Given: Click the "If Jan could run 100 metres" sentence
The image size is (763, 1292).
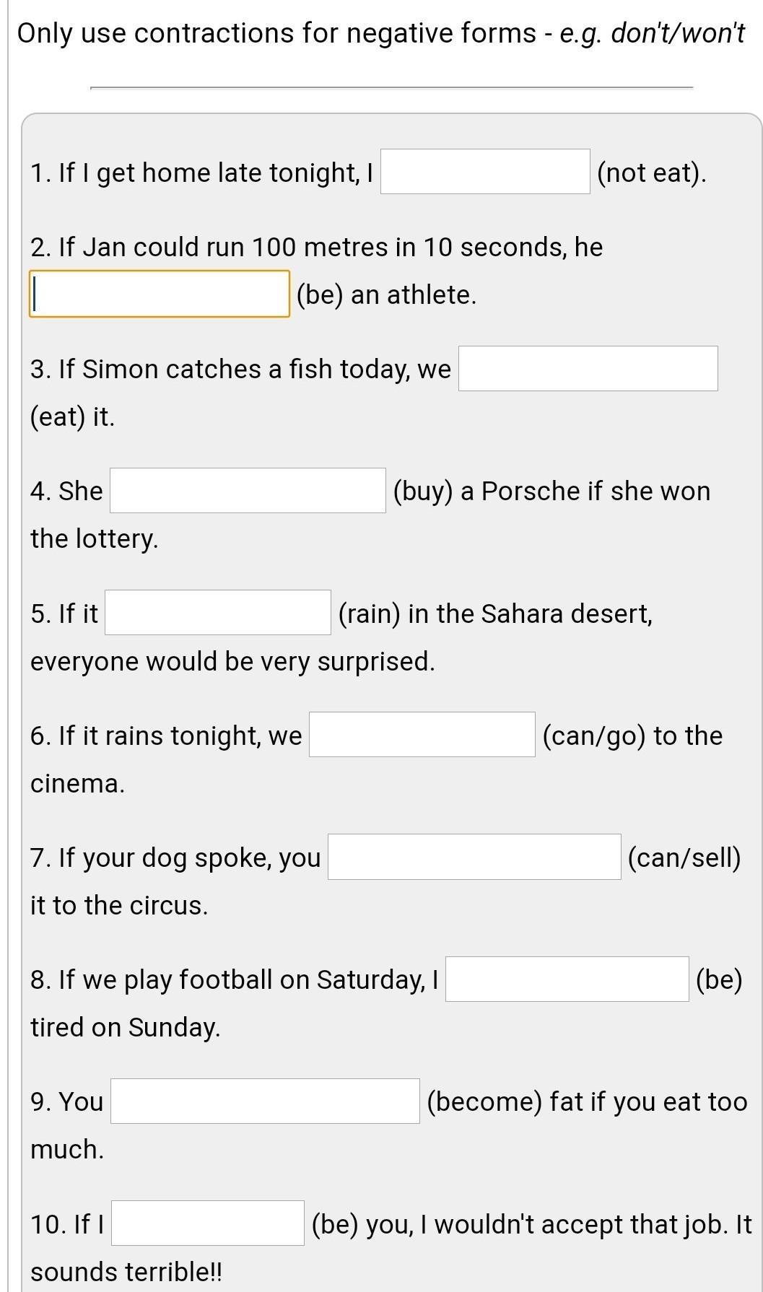Looking at the screenshot, I should [x=316, y=247].
